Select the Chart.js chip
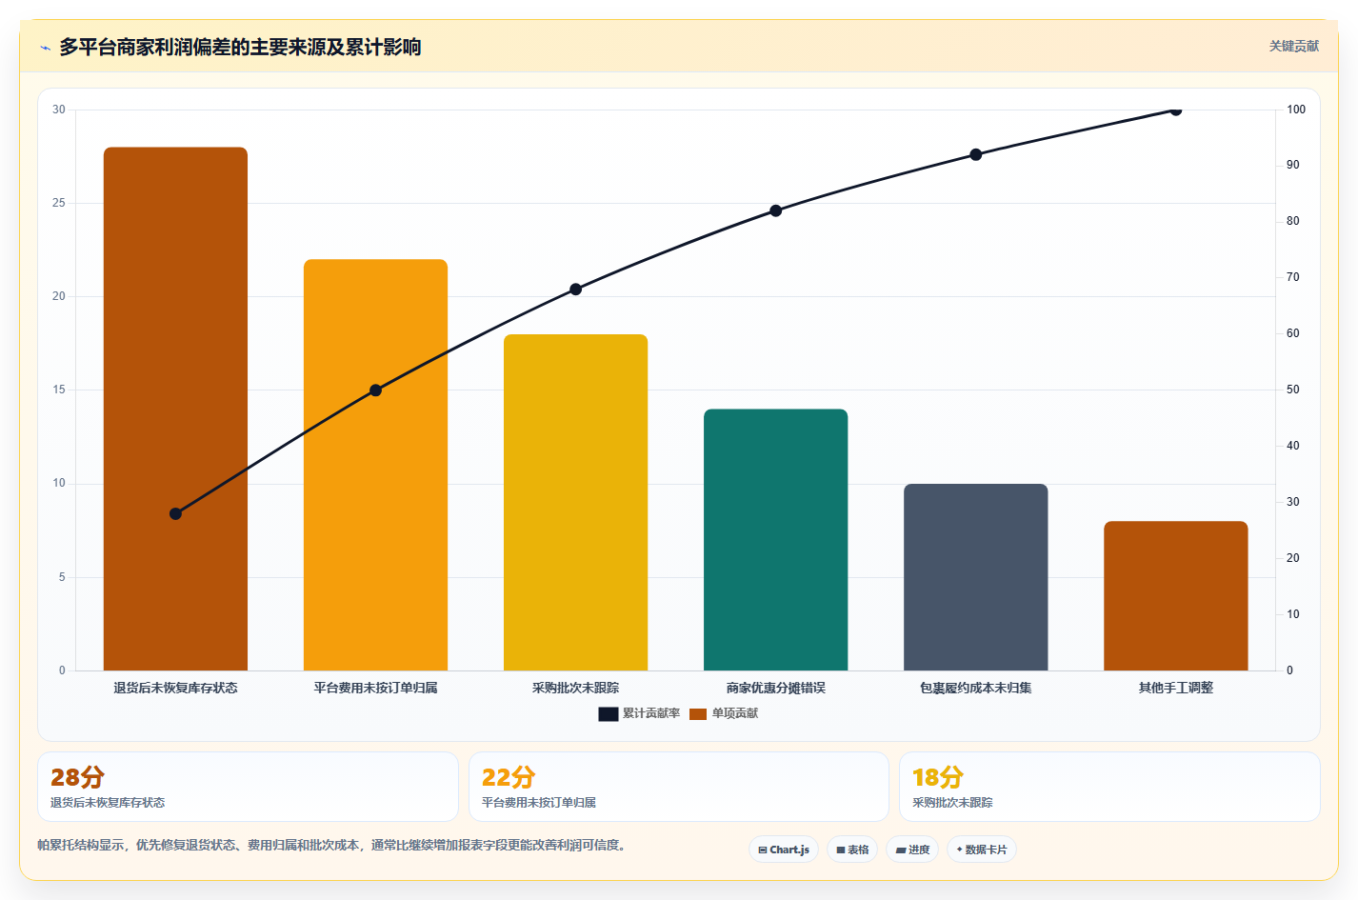Screen dimensions: 1358x900 784,850
